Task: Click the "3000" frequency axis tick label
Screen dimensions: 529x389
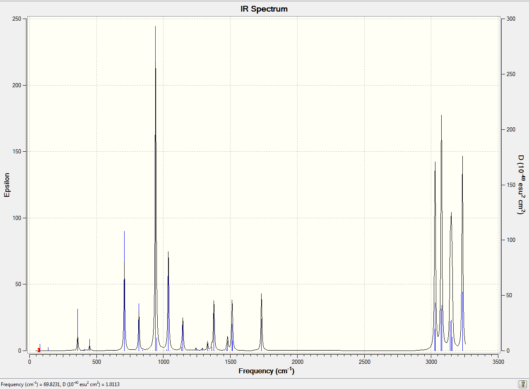Action: coord(431,362)
